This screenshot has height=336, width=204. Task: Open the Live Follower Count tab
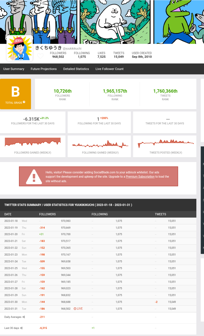[109, 69]
